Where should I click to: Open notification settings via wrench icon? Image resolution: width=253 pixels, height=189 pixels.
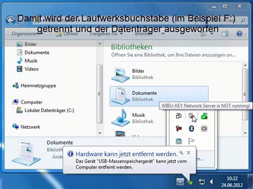pos(181,152)
